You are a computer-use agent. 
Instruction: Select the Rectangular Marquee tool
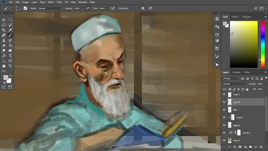10,20
